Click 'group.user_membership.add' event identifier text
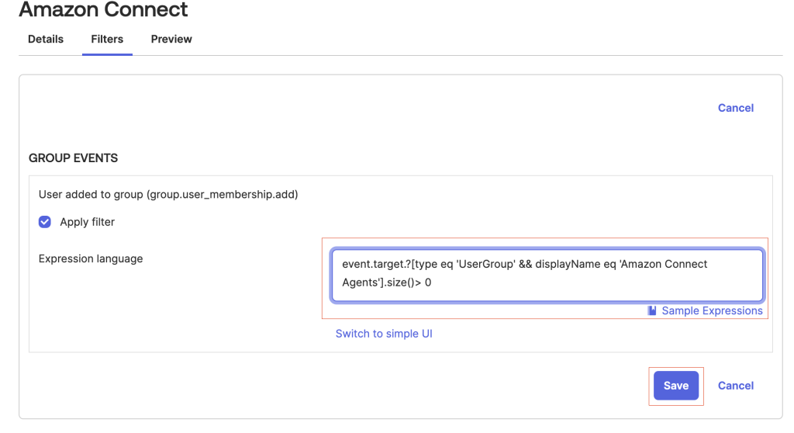 223,195
